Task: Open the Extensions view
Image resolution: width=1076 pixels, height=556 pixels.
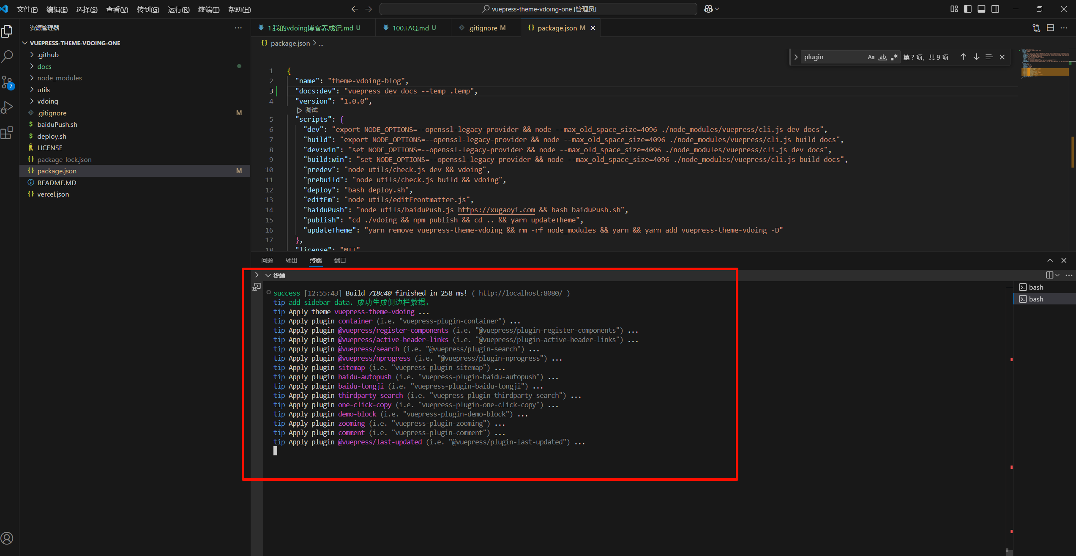Action: click(7, 133)
